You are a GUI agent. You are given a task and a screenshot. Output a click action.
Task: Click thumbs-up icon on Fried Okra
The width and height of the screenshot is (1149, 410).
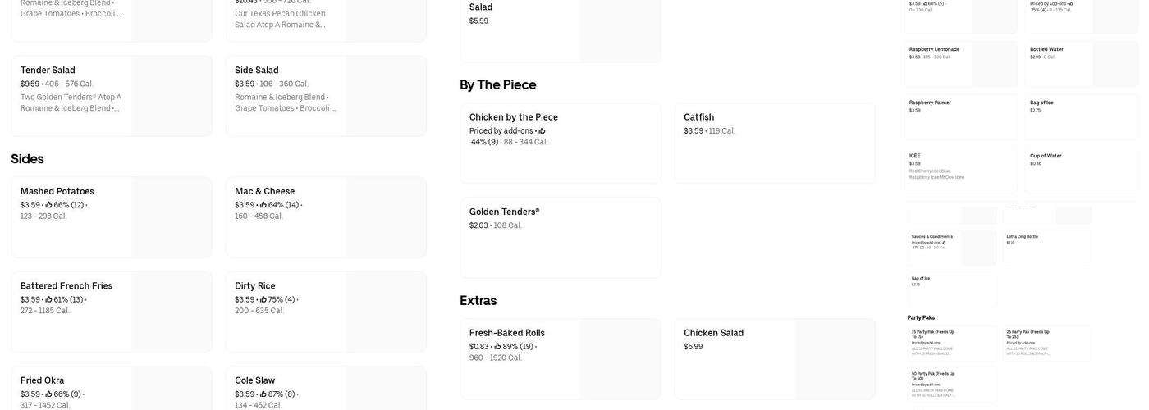[48, 394]
